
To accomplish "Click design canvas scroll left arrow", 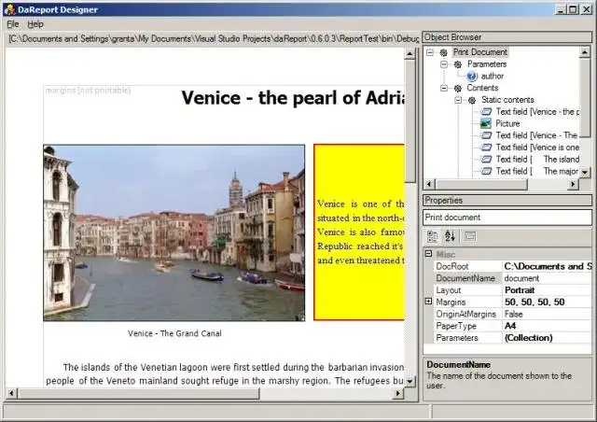I will (11, 393).
